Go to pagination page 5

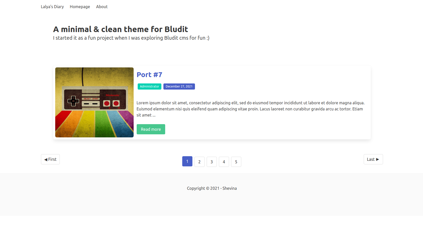[236, 162]
